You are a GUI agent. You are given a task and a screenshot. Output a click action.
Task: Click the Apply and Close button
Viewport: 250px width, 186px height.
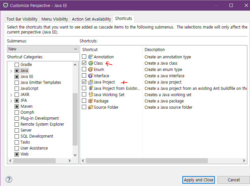pyautogui.click(x=199, y=180)
